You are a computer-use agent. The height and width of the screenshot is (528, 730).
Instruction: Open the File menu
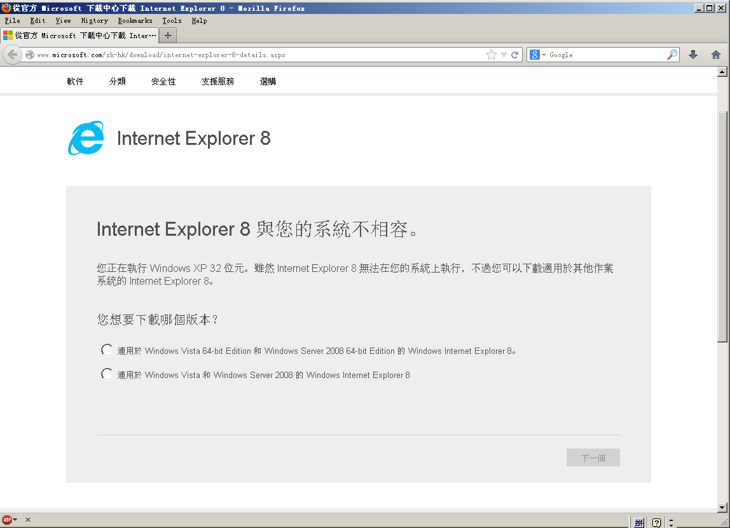13,20
